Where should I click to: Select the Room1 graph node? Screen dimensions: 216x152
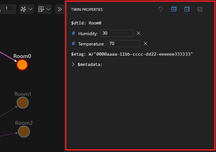pos(23,103)
